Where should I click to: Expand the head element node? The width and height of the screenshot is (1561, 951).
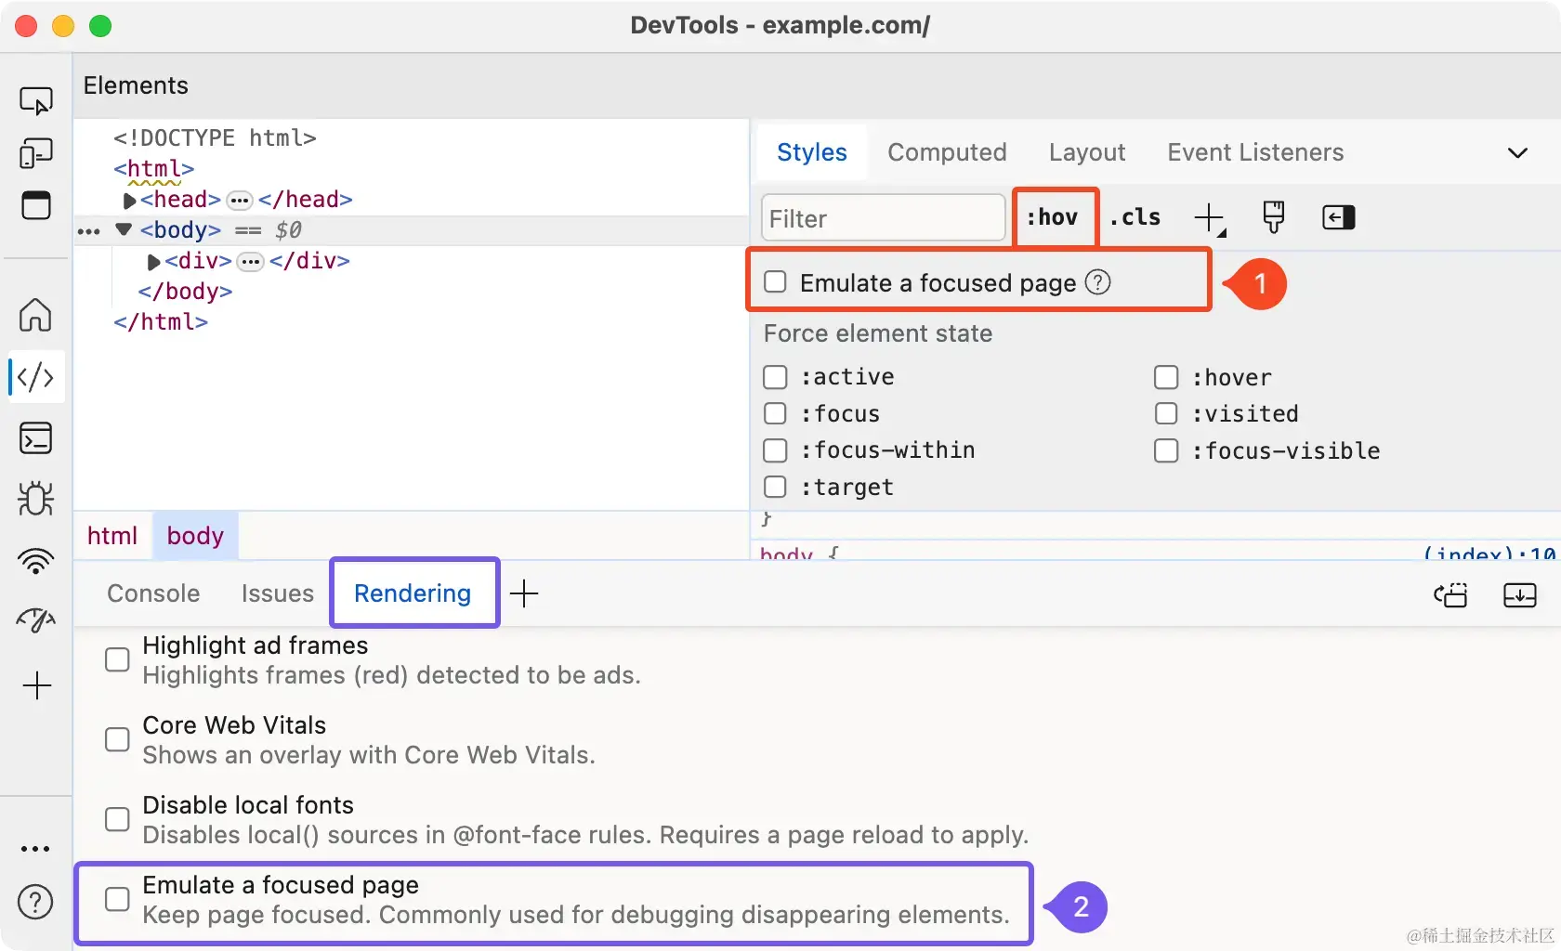pos(129,201)
